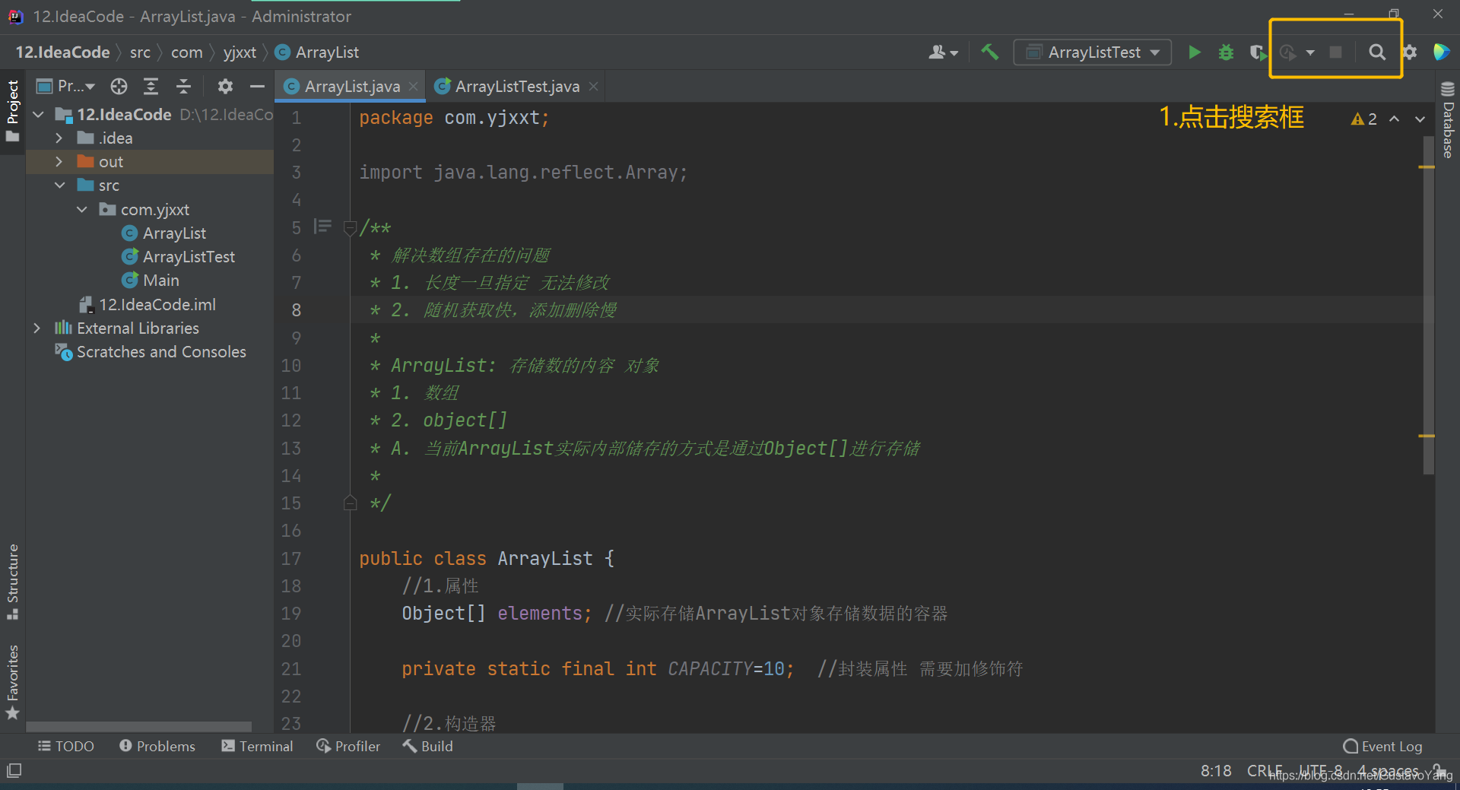
Task: Expand External Libraries node
Action: (x=36, y=328)
